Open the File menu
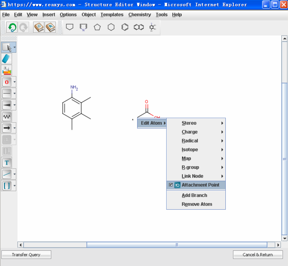 coord(6,14)
